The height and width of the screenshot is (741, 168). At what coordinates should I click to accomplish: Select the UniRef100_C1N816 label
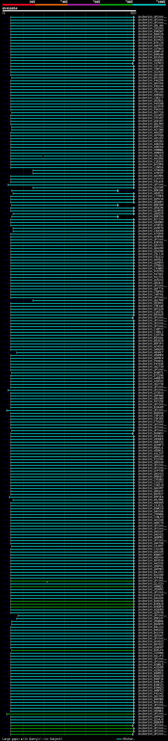151,167
